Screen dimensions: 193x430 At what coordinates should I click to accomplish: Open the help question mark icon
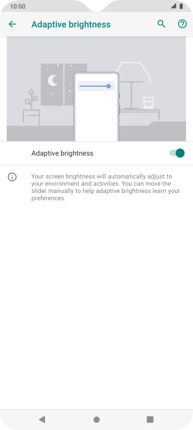click(182, 24)
